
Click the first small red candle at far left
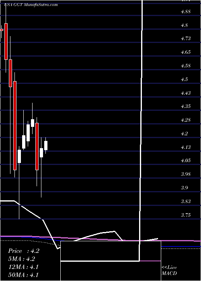(2, 30)
